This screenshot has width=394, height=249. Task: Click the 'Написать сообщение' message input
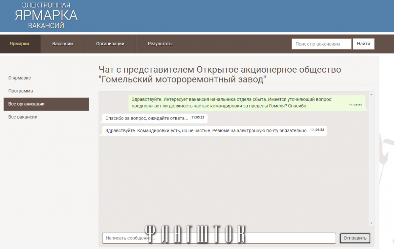click(219, 238)
